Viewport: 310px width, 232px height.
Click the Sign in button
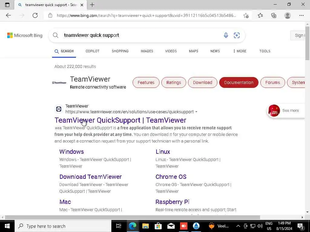coord(298,36)
